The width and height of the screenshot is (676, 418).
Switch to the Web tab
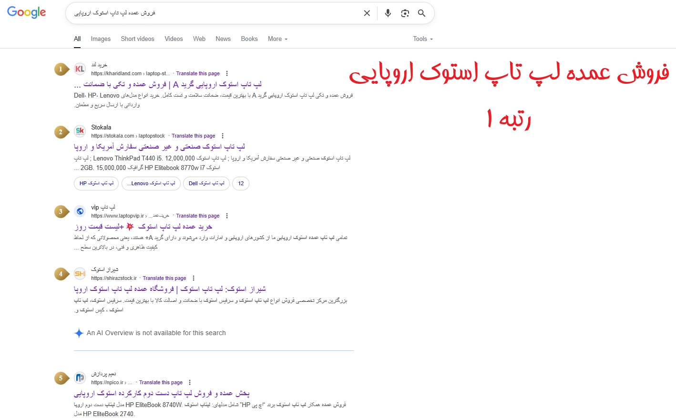(x=199, y=39)
